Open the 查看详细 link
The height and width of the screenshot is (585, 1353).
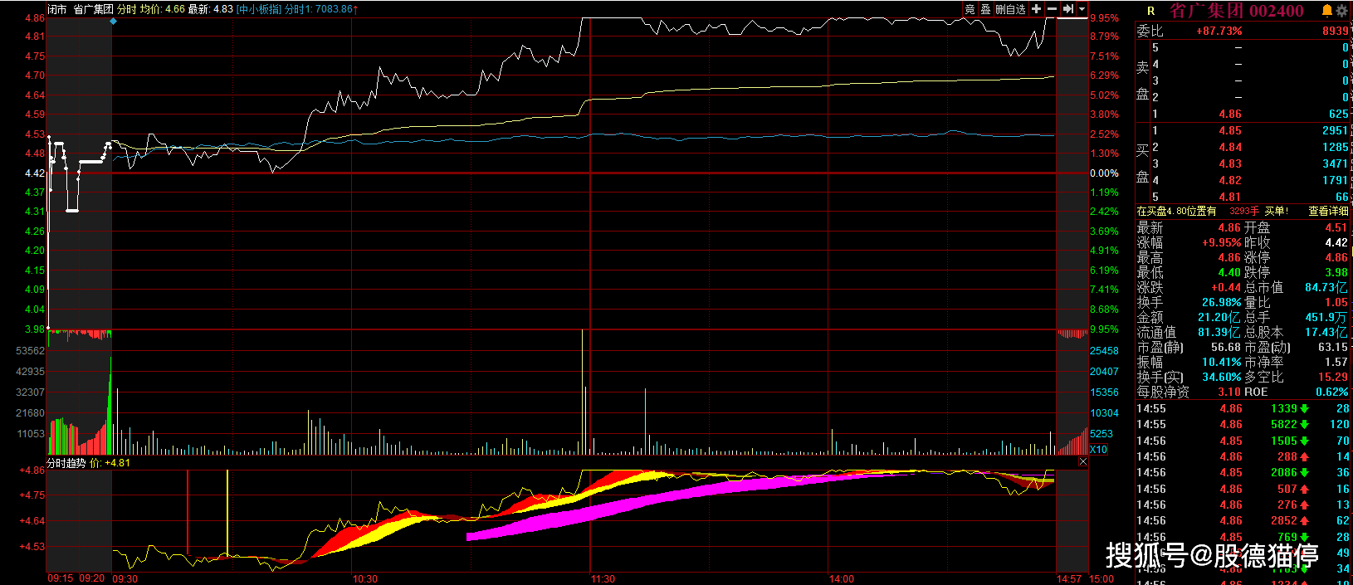click(x=1328, y=212)
